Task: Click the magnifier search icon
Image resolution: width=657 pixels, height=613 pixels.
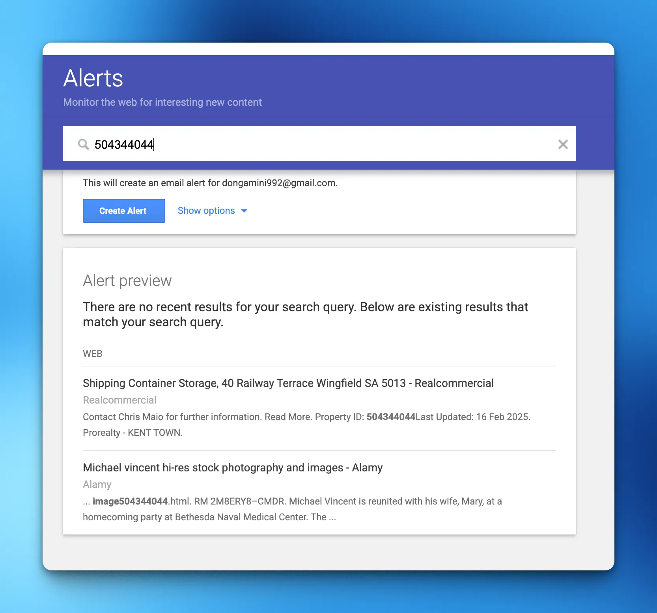Action: (83, 144)
